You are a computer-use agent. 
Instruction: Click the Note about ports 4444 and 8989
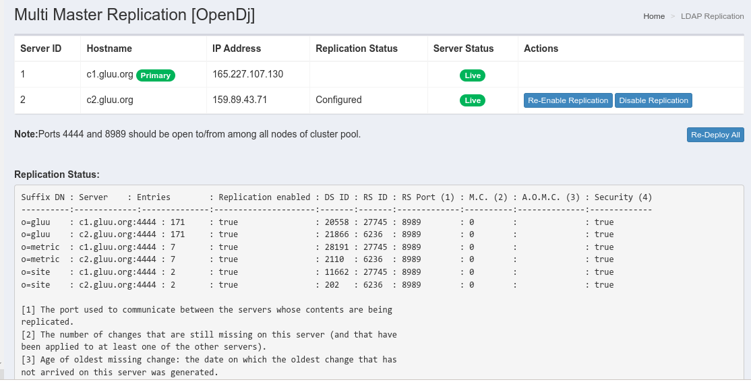click(x=187, y=135)
